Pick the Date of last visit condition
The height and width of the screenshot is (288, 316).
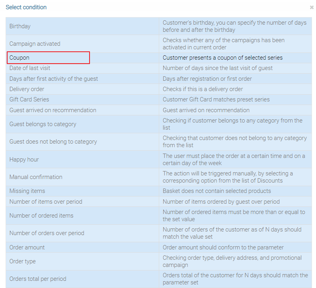(x=30, y=68)
